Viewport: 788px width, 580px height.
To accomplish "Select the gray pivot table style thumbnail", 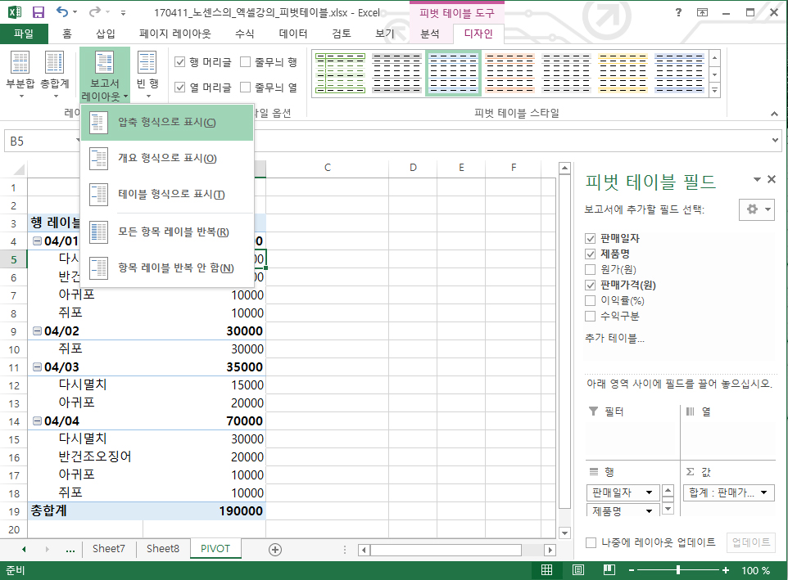I will pyautogui.click(x=397, y=74).
